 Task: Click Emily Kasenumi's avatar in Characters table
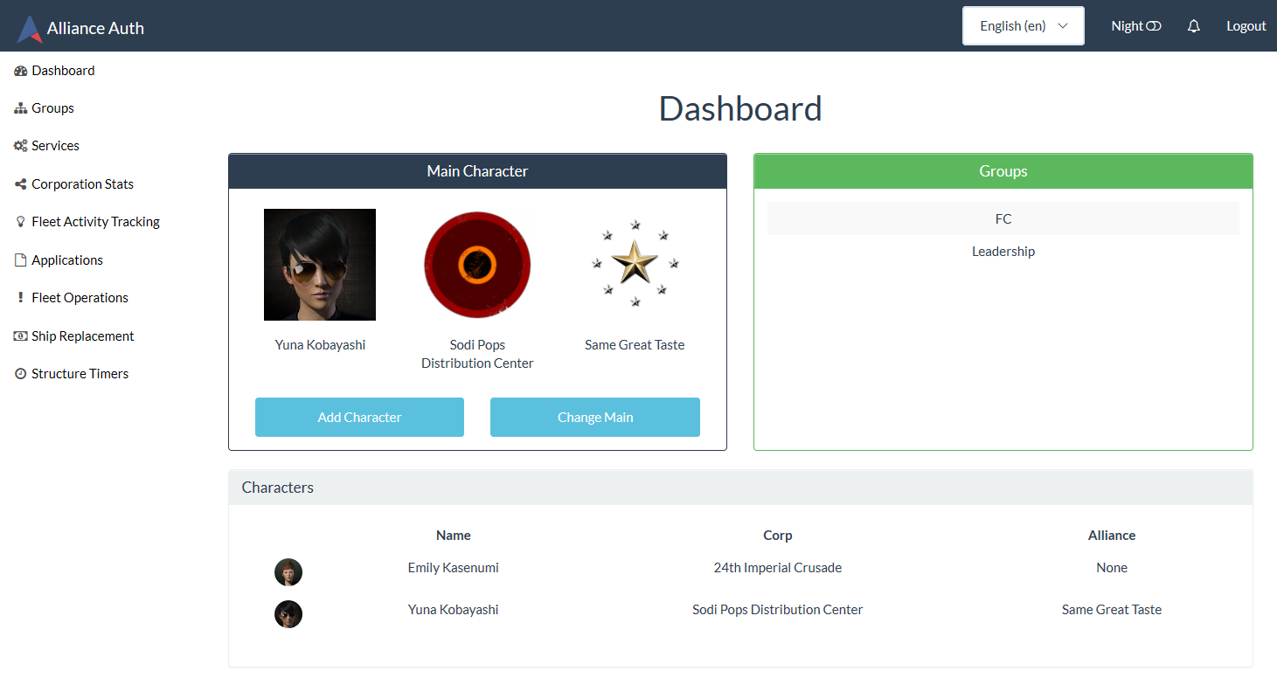point(288,571)
